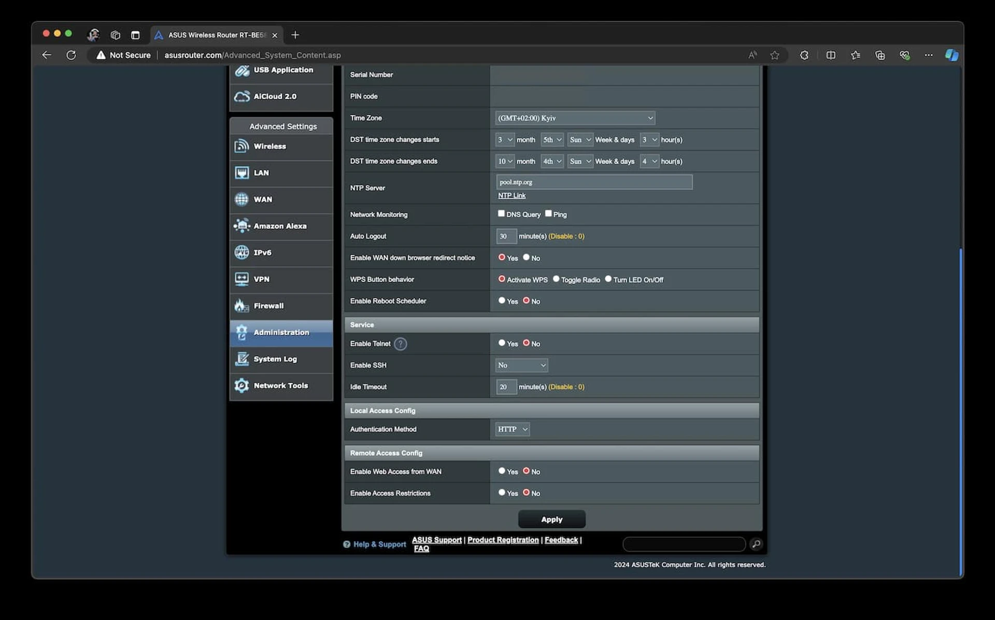The height and width of the screenshot is (620, 995).
Task: Open Copilot sidebar icon
Action: [x=951, y=55]
